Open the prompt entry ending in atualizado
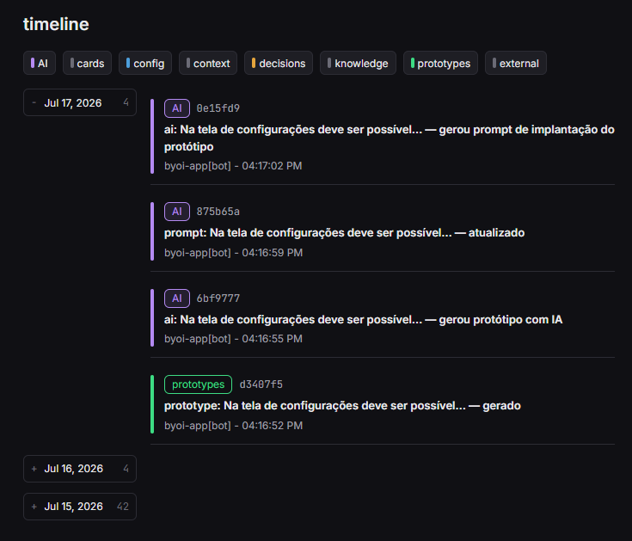The width and height of the screenshot is (632, 541). point(344,233)
